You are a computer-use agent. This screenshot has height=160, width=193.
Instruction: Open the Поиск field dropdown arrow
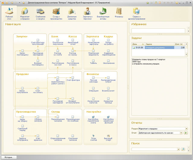[x=178, y=149]
